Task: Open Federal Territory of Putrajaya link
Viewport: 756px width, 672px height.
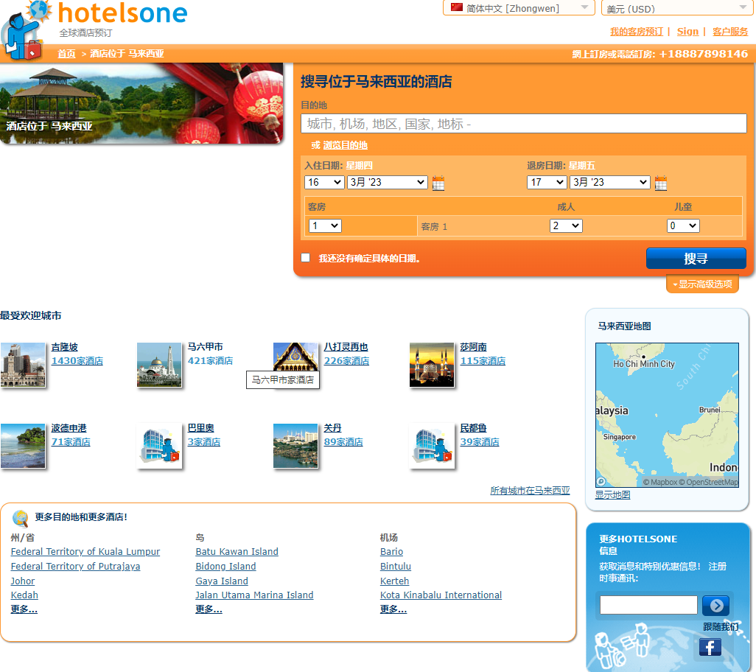Action: (75, 566)
